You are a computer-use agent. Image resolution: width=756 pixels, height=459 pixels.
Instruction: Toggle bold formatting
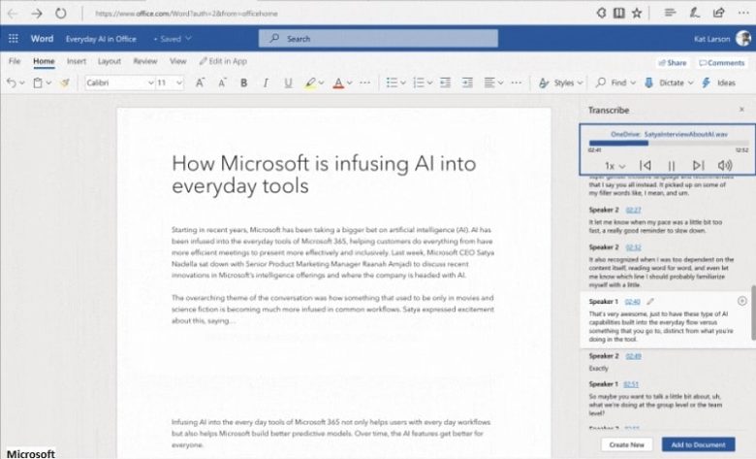point(244,83)
